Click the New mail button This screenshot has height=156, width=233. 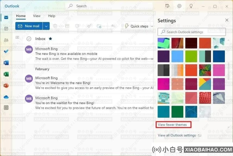[29, 26]
